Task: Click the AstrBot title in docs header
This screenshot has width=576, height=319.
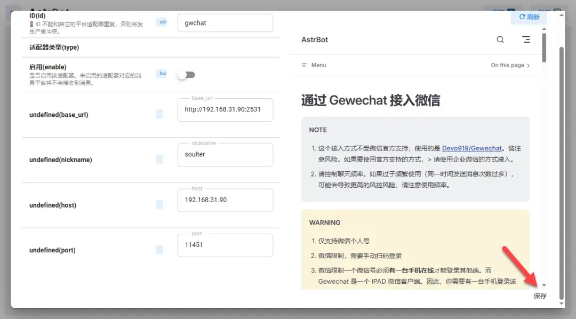Action: [315, 39]
